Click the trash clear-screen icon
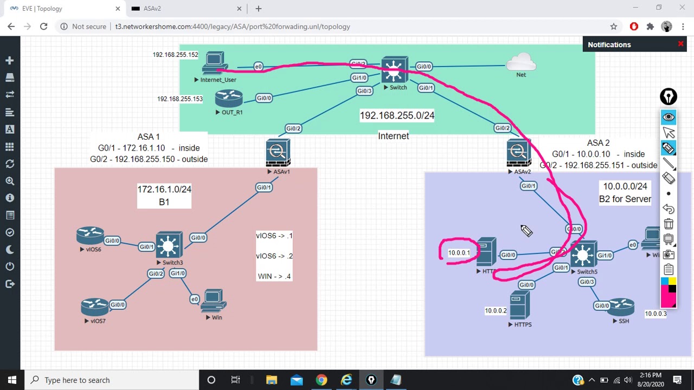The width and height of the screenshot is (694, 390). (669, 224)
